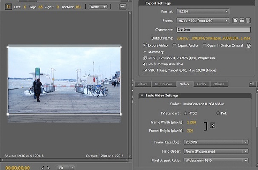
Task: Open the settings panel flyout menu
Action: coord(252,84)
